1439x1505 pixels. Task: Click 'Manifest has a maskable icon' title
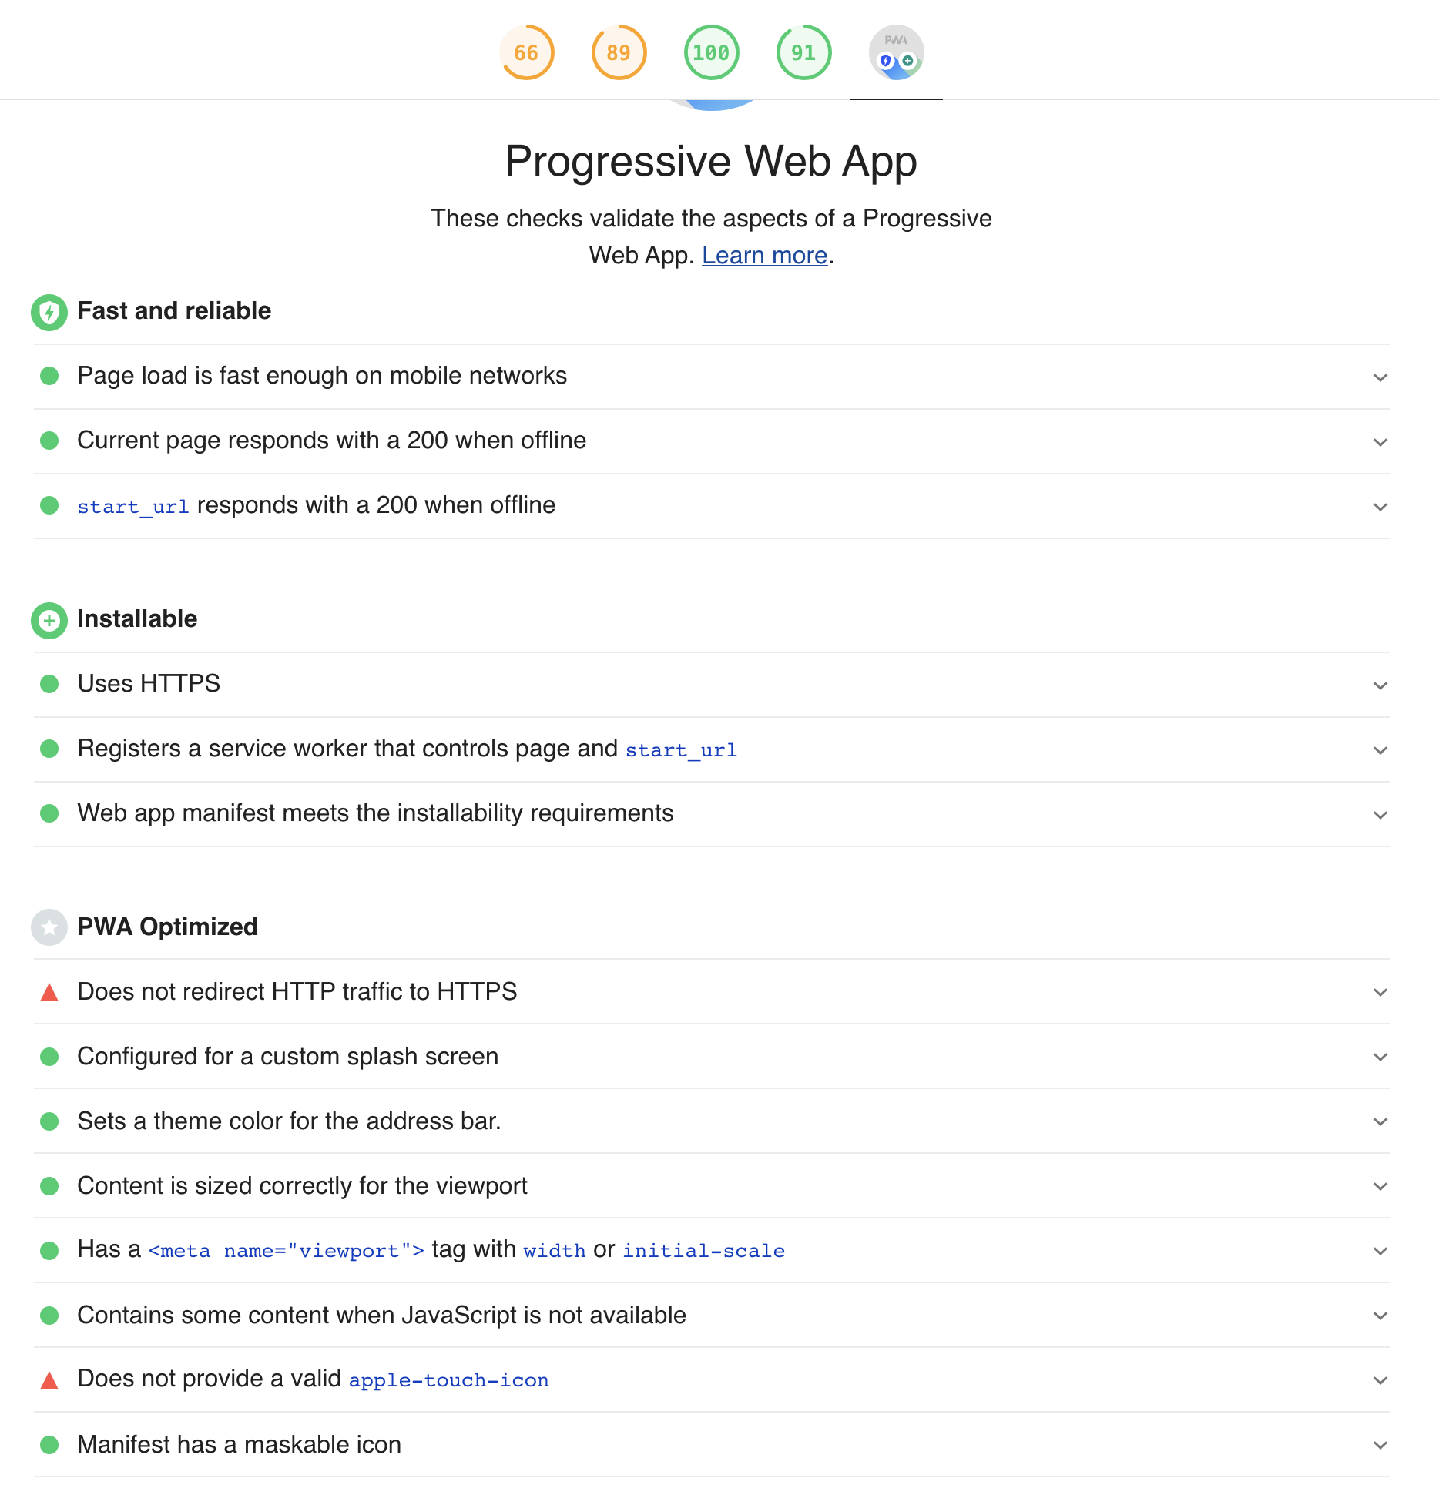click(x=239, y=1445)
